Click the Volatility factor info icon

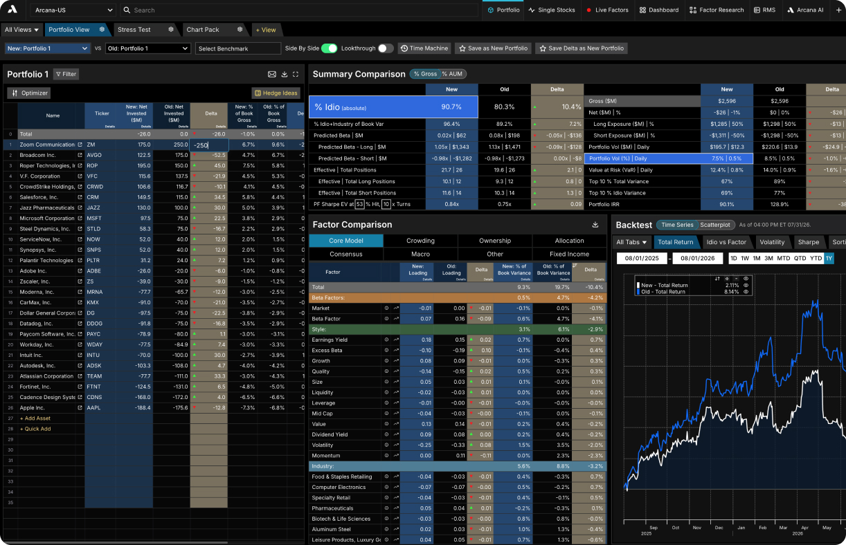click(385, 445)
